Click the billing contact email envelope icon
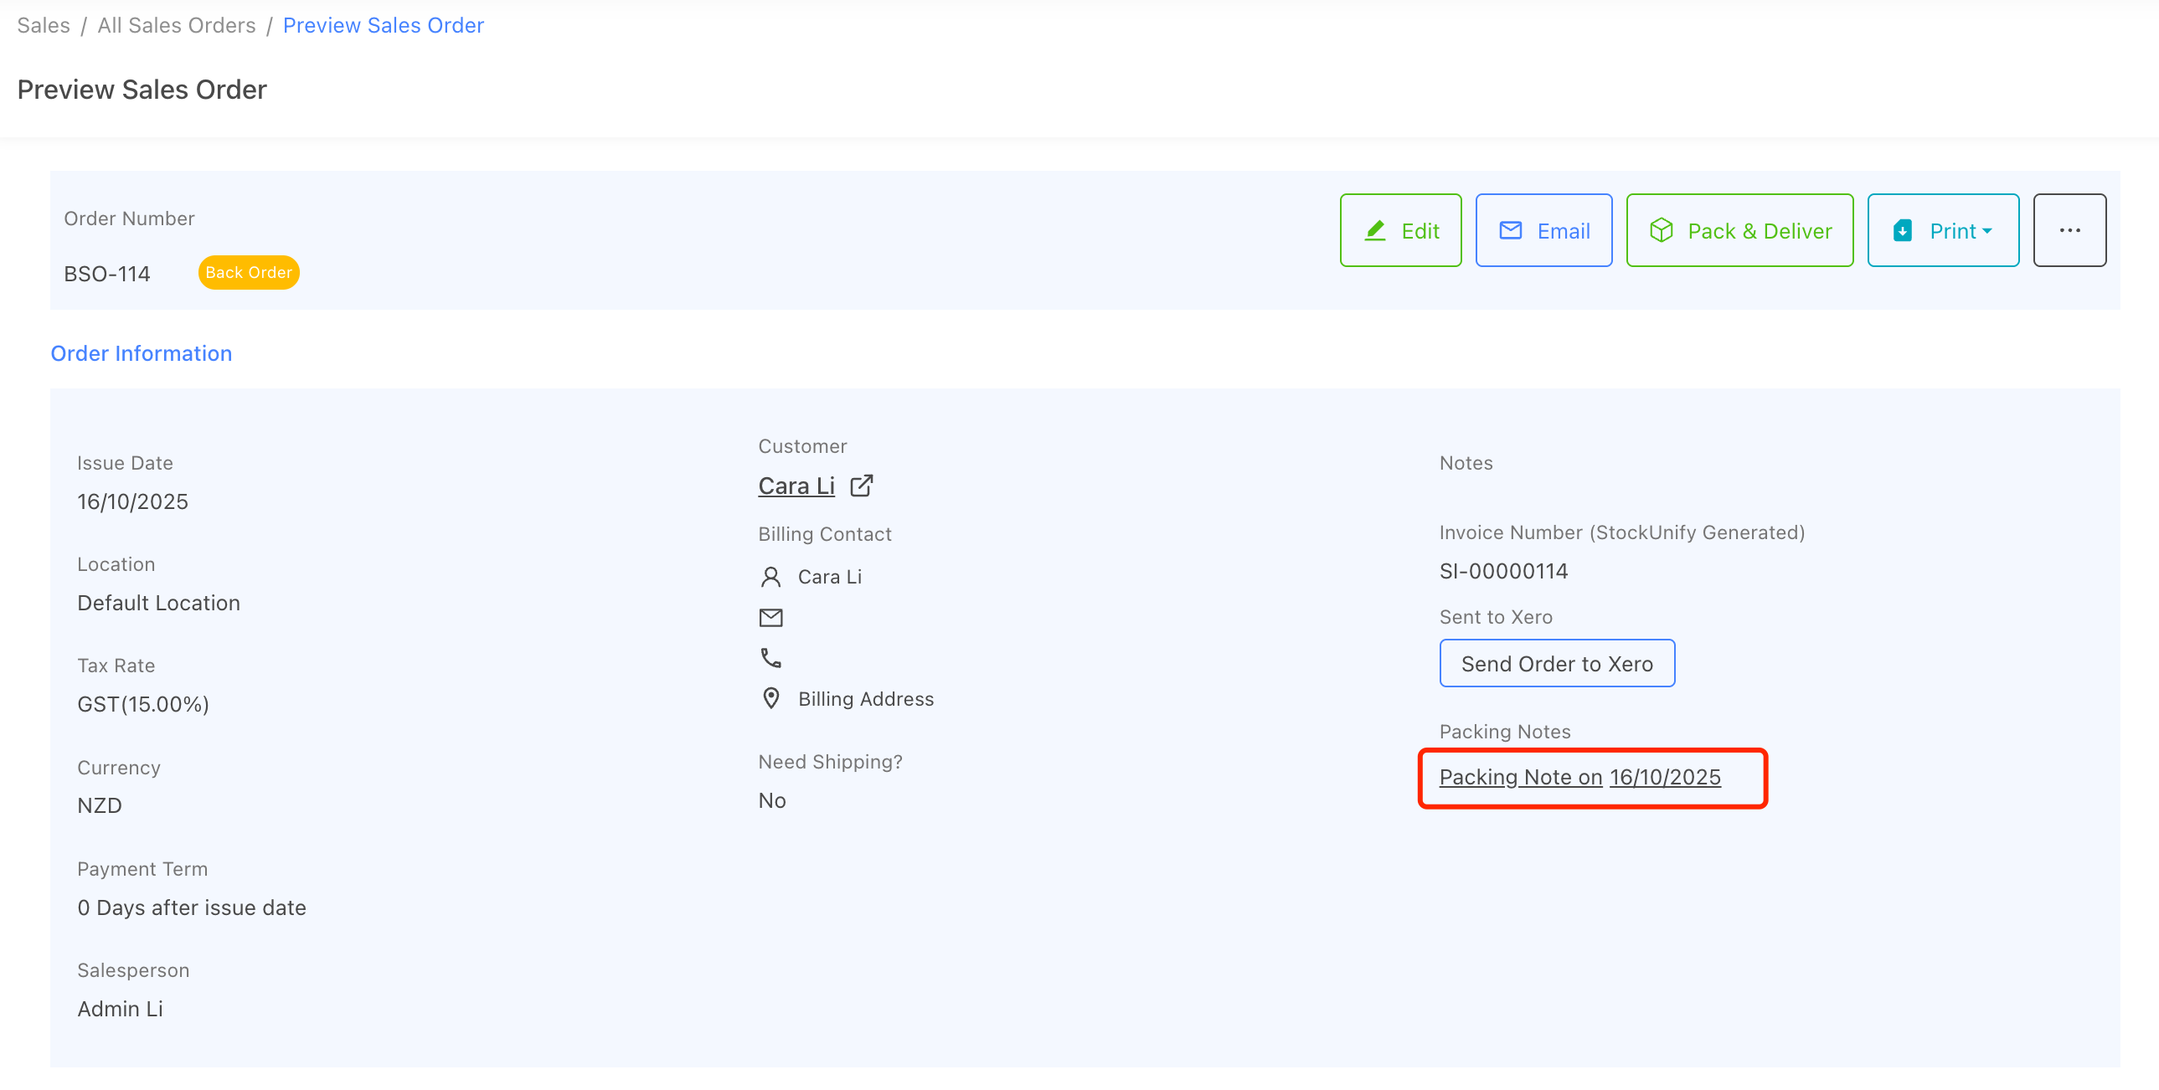Viewport: 2159px width, 1090px height. 770,618
